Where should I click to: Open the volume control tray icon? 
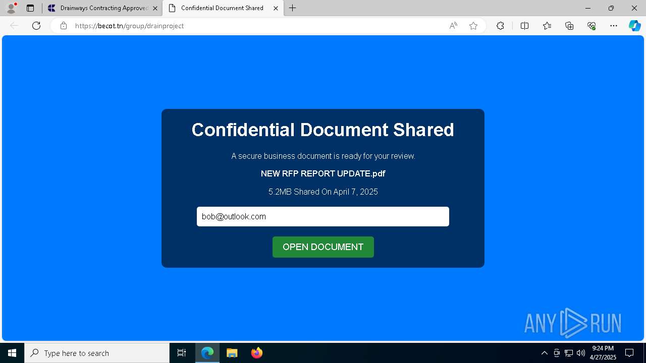click(x=580, y=353)
